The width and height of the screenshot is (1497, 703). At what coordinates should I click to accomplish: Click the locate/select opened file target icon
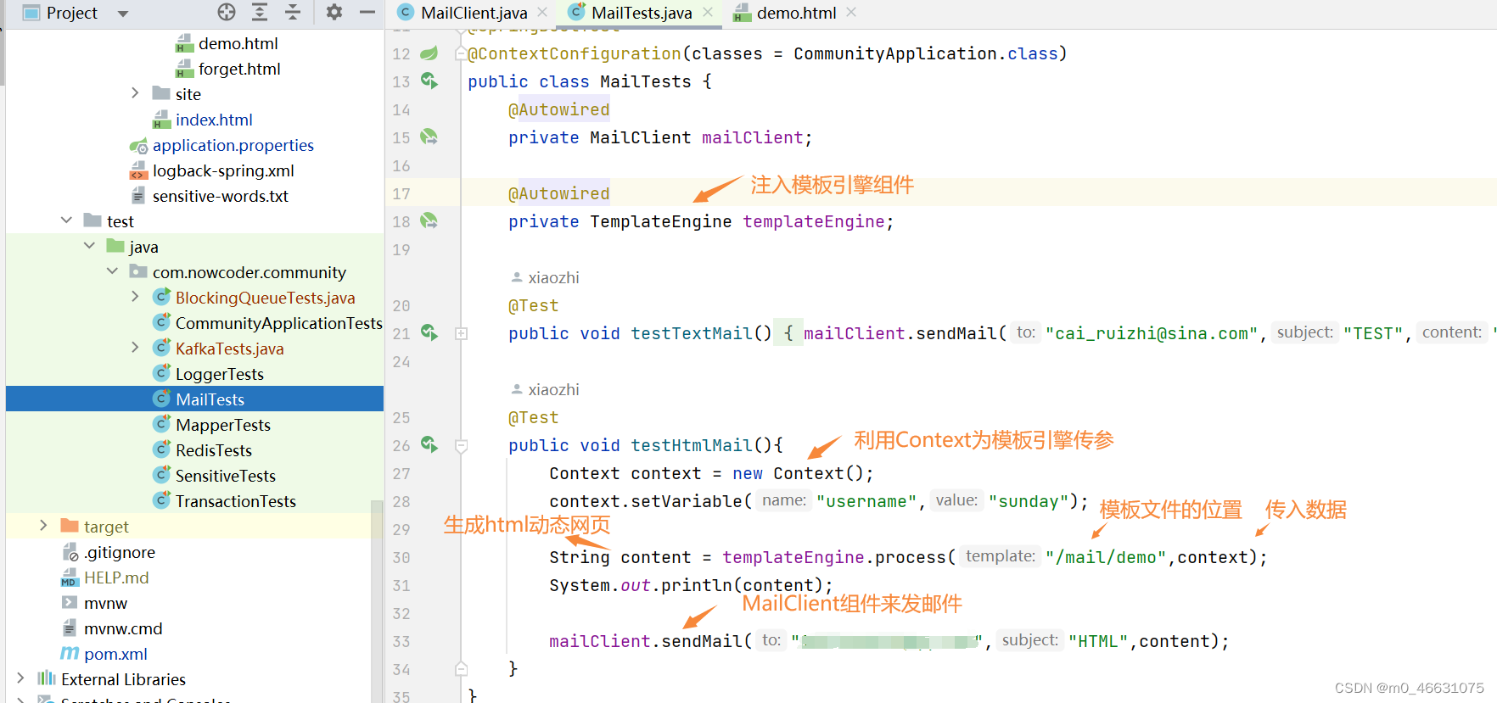click(x=227, y=12)
